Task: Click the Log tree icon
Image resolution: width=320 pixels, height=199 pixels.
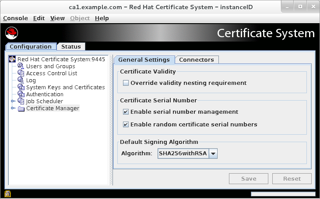Action: pos(21,80)
